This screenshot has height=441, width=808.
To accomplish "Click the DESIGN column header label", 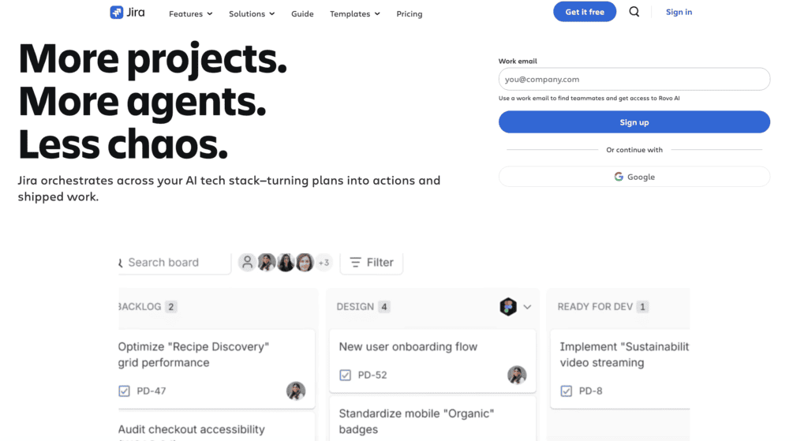I will pos(355,307).
